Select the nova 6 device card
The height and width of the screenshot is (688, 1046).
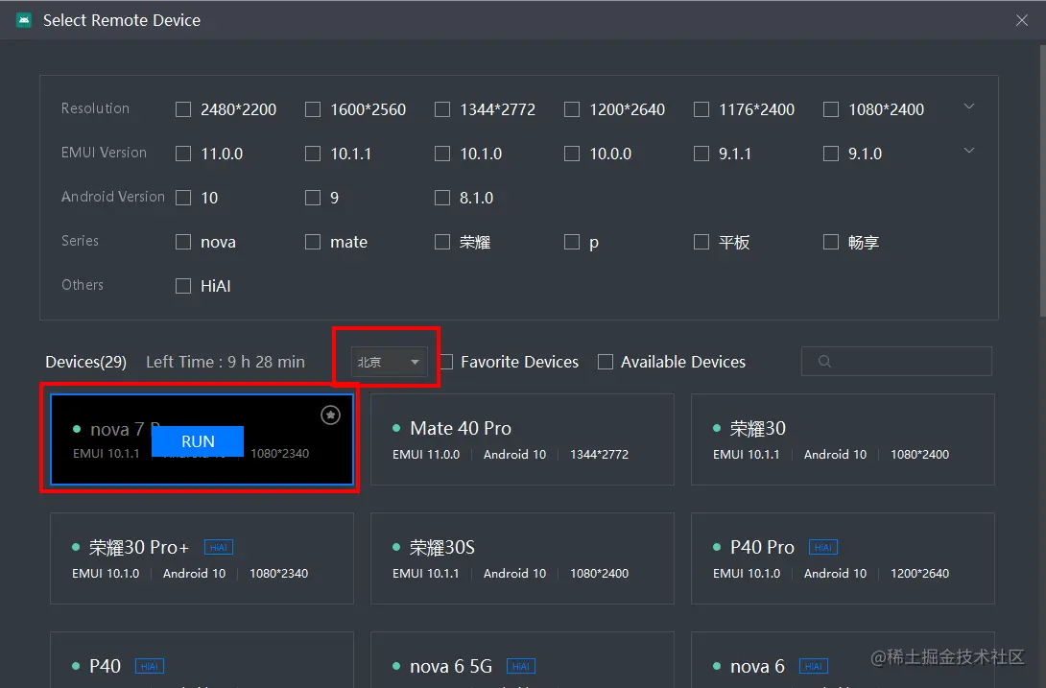(843, 660)
